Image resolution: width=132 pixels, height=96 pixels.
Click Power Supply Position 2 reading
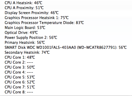[x=31, y=38]
